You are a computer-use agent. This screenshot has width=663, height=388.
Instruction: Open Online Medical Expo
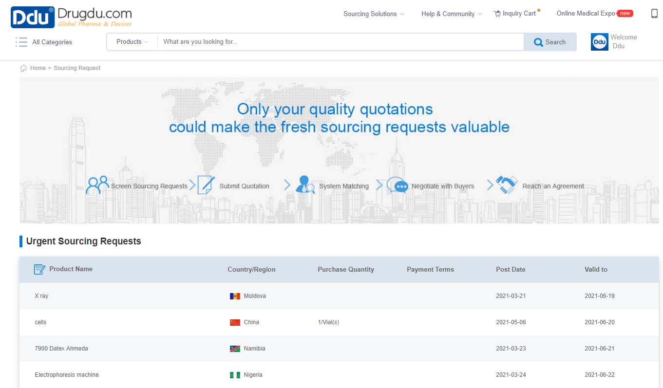coord(586,14)
